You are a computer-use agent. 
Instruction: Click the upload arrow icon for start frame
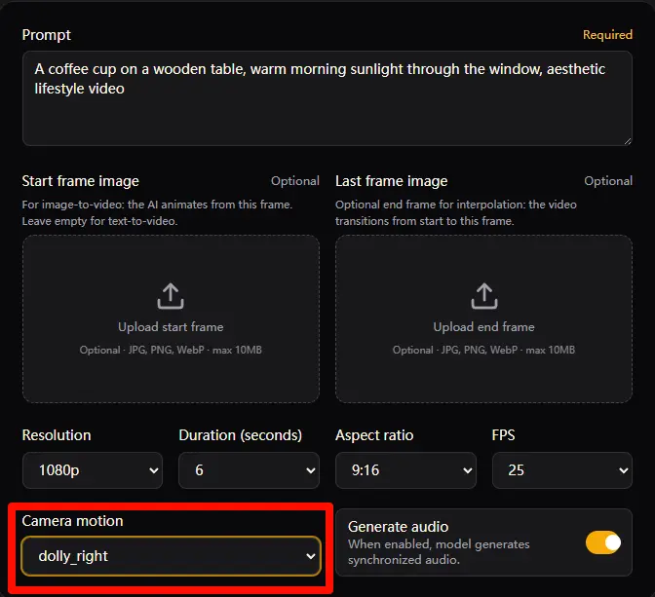tap(171, 295)
